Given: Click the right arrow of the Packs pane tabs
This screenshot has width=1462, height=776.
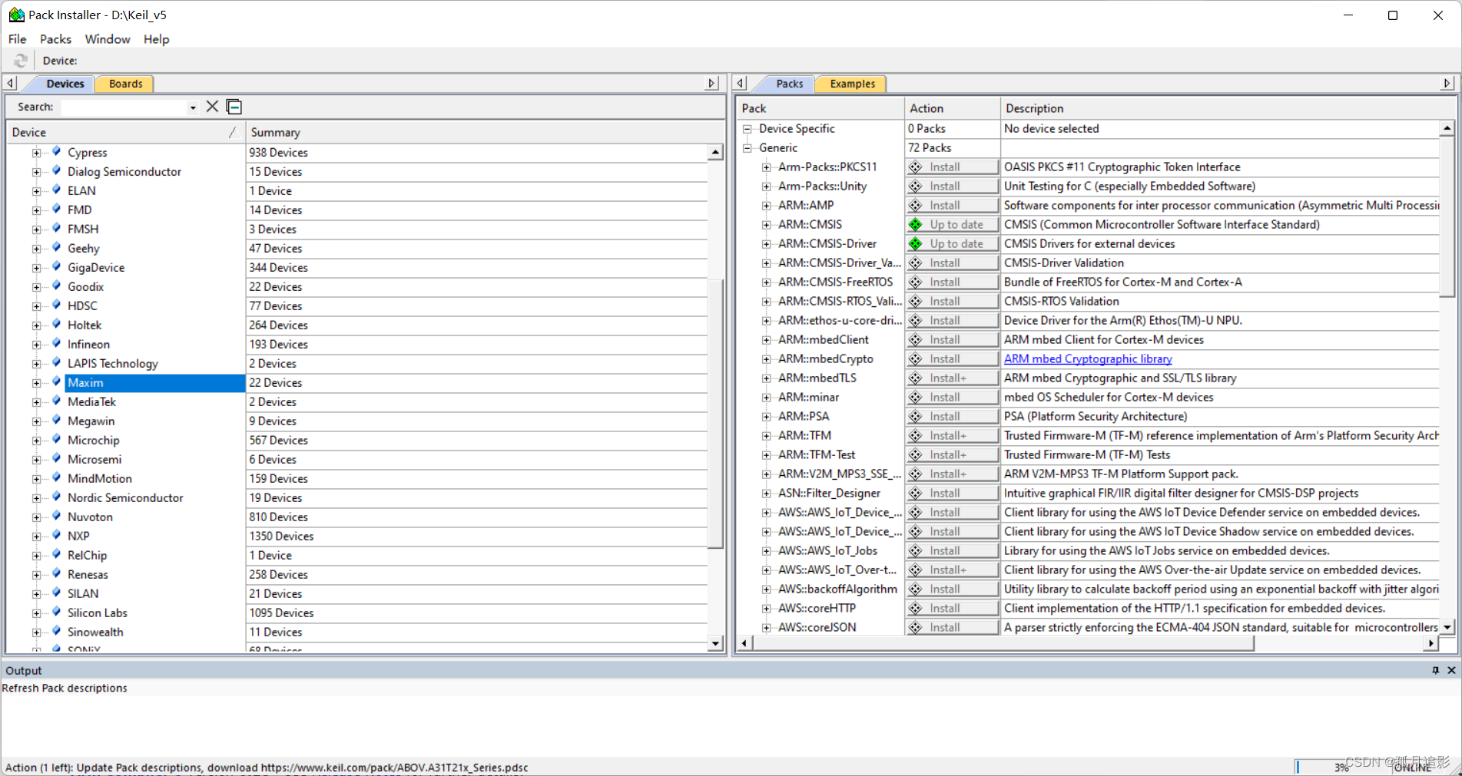Looking at the screenshot, I should (1447, 83).
